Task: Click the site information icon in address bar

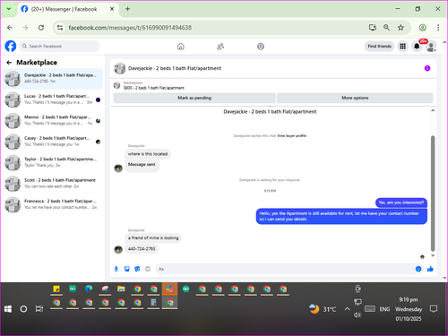Action: tap(60, 28)
